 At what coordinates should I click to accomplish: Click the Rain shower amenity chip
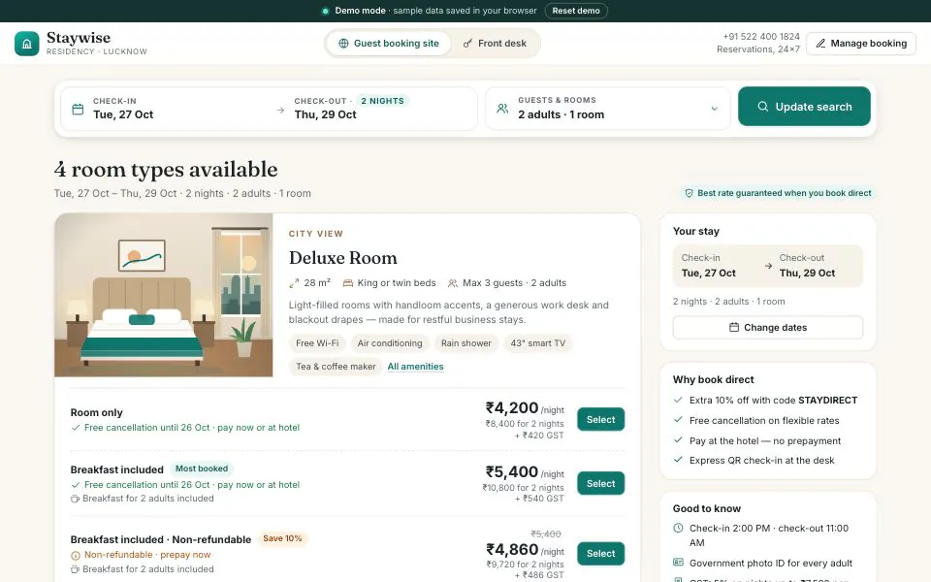tap(466, 343)
